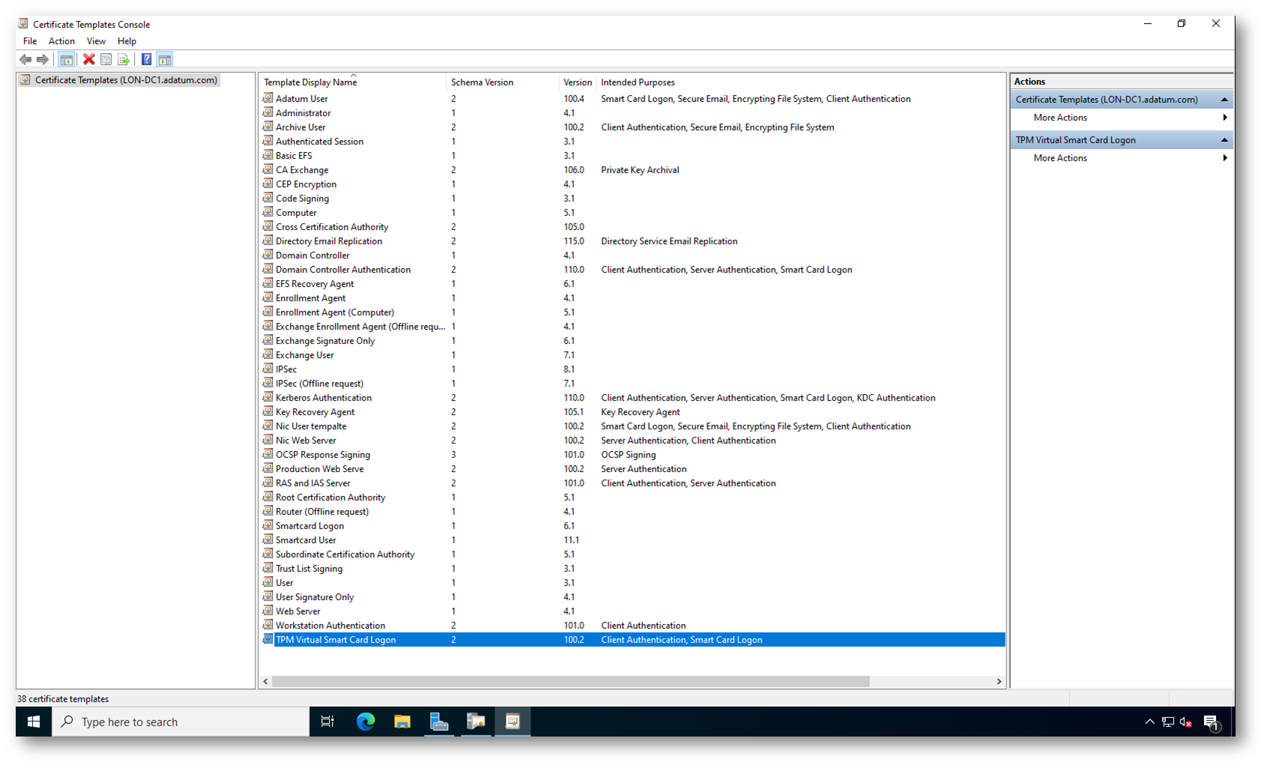Click the red Delete icon in toolbar
This screenshot has width=1267, height=768.
88,59
